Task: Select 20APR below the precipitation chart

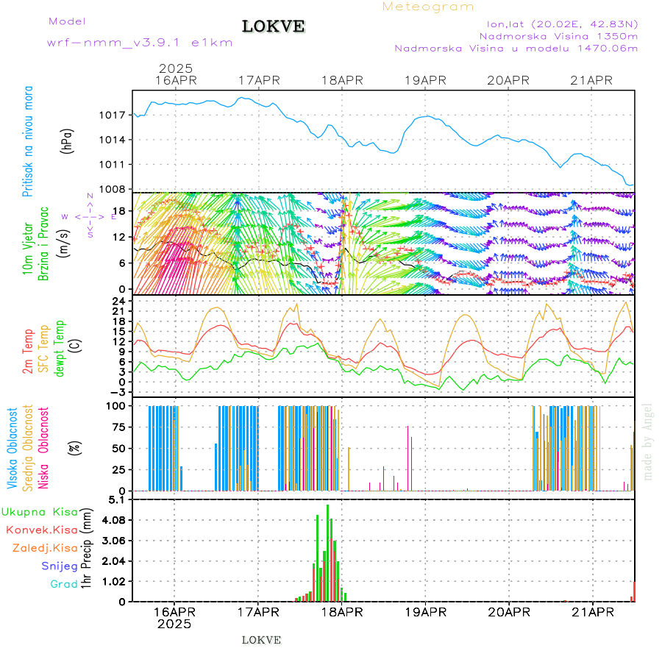Action: pos(509,612)
